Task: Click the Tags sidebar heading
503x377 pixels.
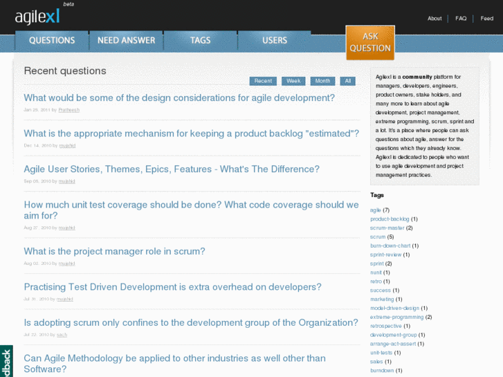Action: (377, 195)
